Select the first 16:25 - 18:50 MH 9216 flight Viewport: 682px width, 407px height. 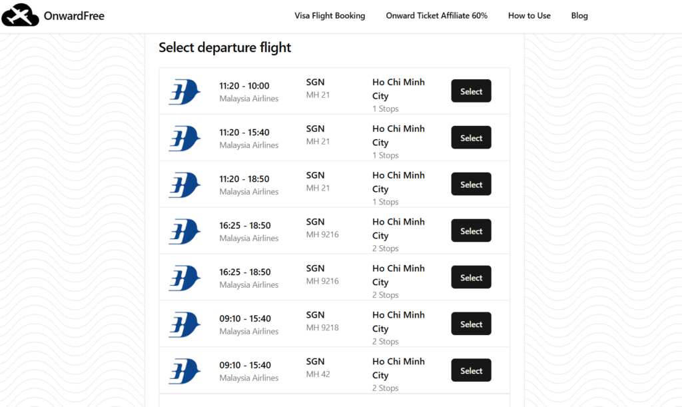(x=471, y=230)
